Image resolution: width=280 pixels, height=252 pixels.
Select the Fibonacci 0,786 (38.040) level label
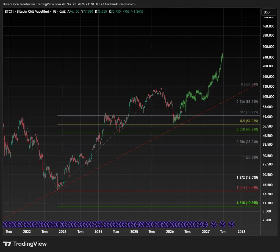coord(247,142)
